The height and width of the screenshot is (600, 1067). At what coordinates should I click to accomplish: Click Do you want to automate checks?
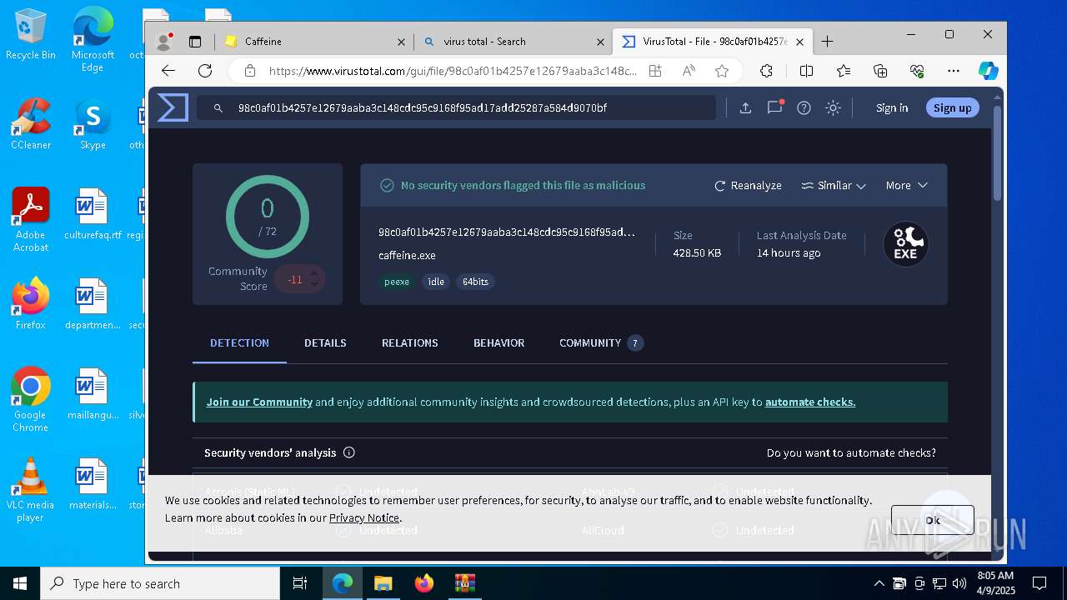851,452
